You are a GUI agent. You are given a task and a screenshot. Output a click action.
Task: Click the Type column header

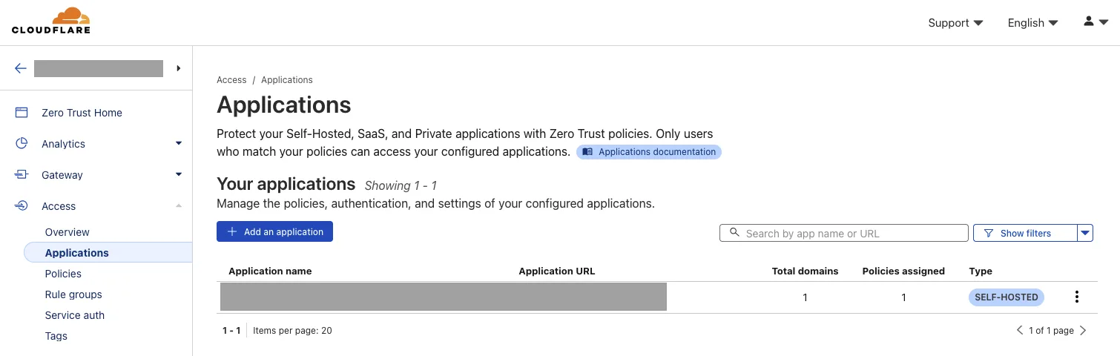coord(981,271)
